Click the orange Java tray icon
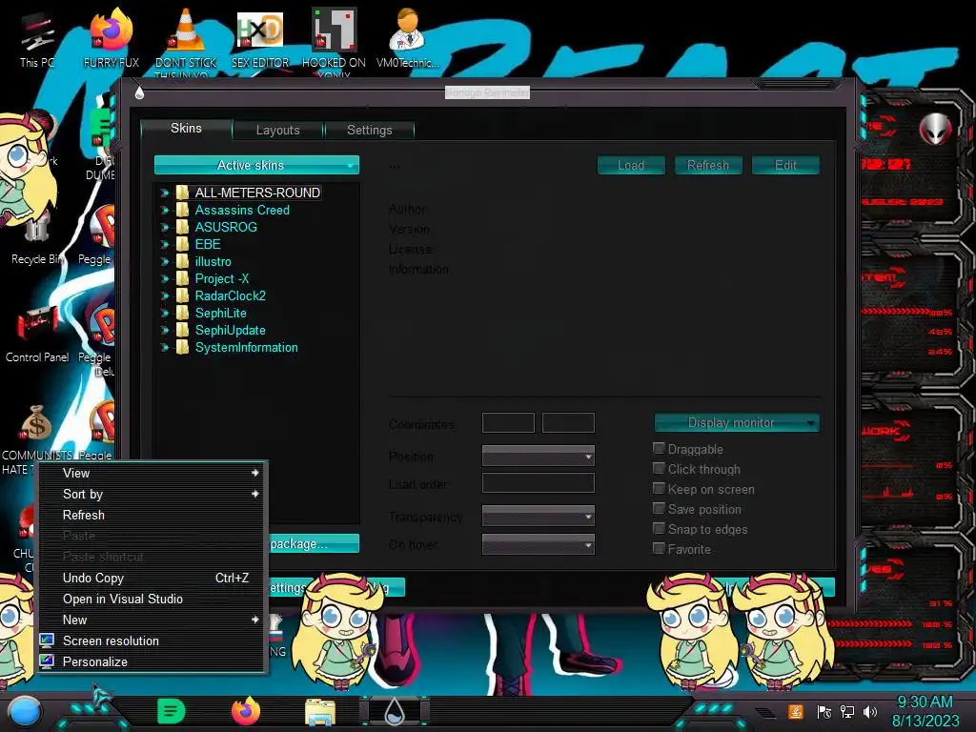This screenshot has height=732, width=976. pos(796,711)
